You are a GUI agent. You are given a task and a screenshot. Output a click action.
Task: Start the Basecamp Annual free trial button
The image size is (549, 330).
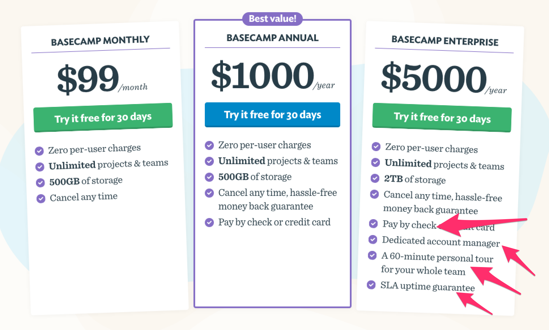coord(273,115)
